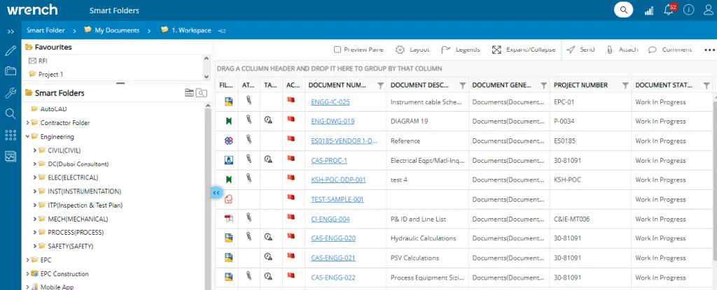Open document link CAS-ENGG-020
717x290 pixels.
tap(333, 238)
